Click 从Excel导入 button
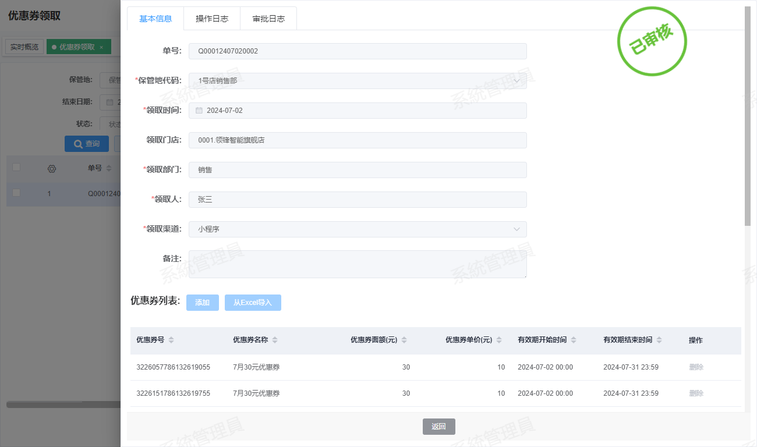757x447 pixels. 253,303
